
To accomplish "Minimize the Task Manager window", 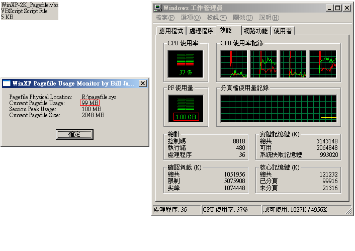I will pyautogui.click(x=329, y=8).
